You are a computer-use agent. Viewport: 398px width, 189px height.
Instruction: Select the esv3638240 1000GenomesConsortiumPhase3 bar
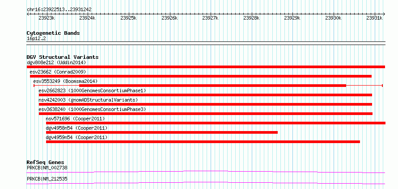pos(206,114)
